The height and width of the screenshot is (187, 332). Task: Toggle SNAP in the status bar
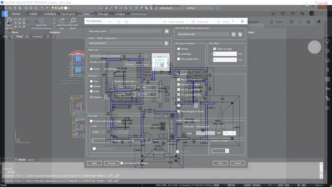(216, 185)
